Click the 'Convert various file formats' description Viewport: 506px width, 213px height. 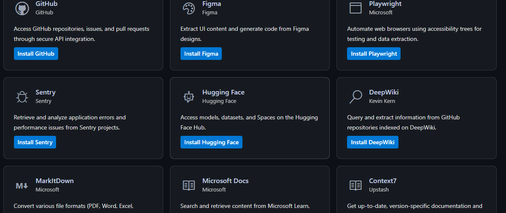[73, 206]
